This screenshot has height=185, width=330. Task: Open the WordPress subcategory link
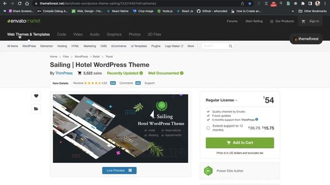pos(29,46)
